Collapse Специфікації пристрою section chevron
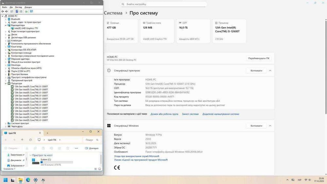The height and width of the screenshot is (184, 327). point(270,71)
